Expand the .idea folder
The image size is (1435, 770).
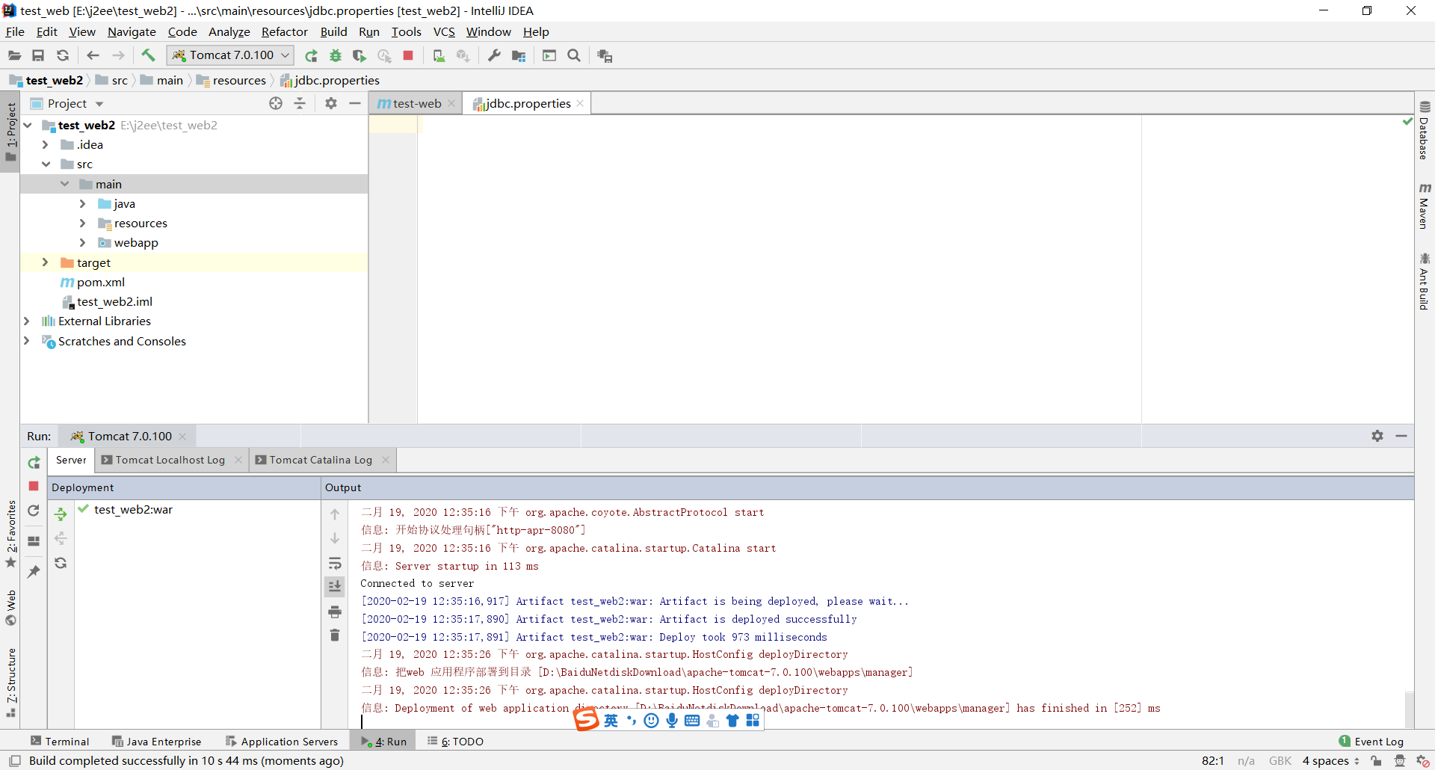click(46, 144)
